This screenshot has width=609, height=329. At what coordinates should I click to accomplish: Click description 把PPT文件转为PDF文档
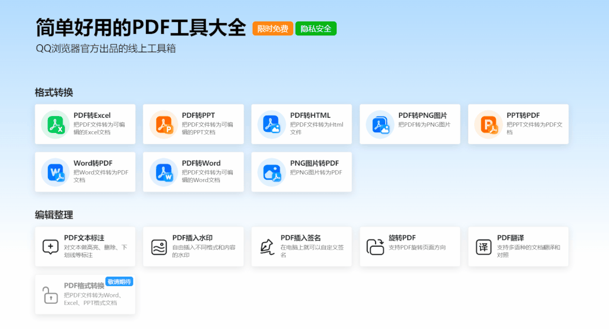[535, 128]
